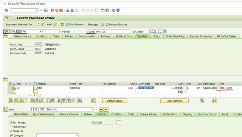The width and height of the screenshot is (242, 137).
Task: Click the Save floppy disk icon
Action: pos(46,10)
